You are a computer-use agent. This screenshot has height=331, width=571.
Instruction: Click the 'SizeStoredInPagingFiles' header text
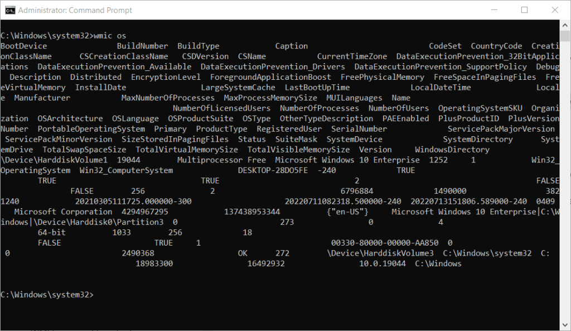(175, 140)
